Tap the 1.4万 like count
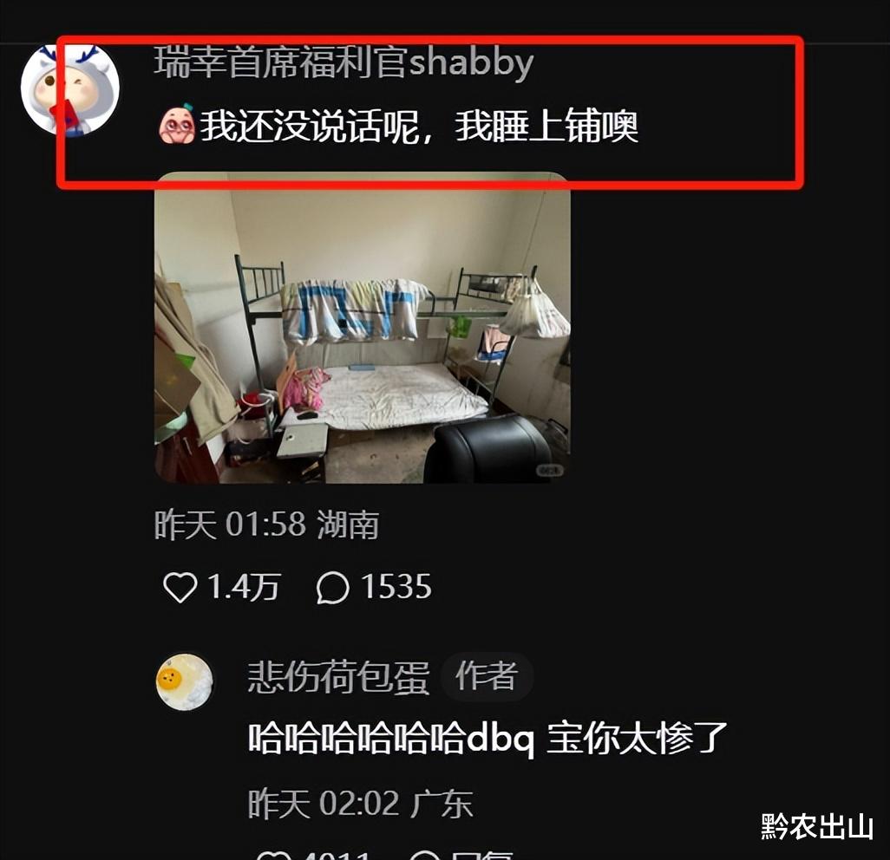Image resolution: width=890 pixels, height=860 pixels. coord(244,587)
